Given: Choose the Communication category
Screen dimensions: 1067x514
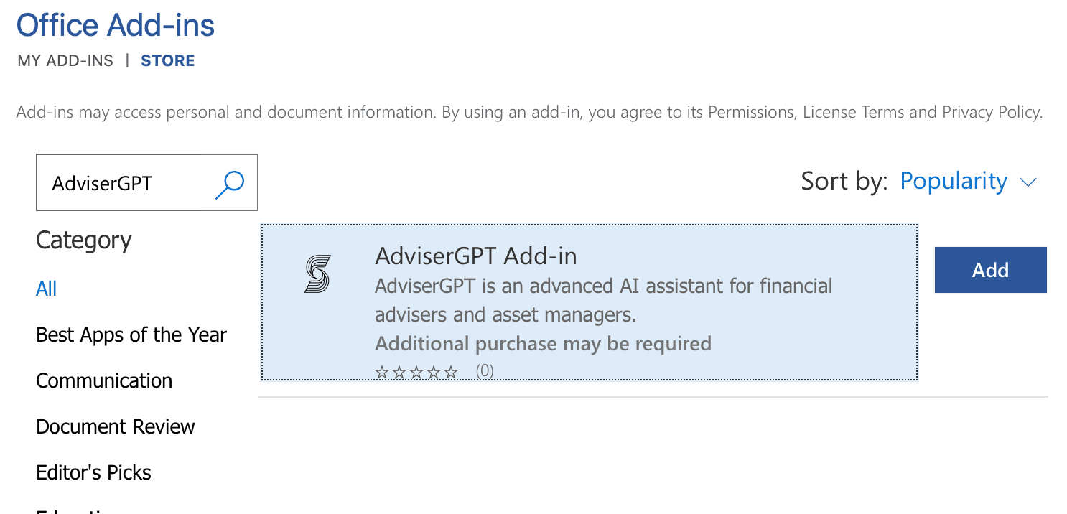Looking at the screenshot, I should tap(104, 380).
